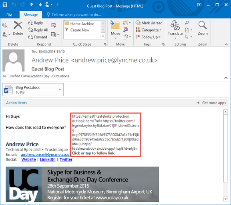Click the andrew.price@lyncme.co.uk email link in signature
The height and width of the screenshot is (205, 231).
tap(46, 155)
